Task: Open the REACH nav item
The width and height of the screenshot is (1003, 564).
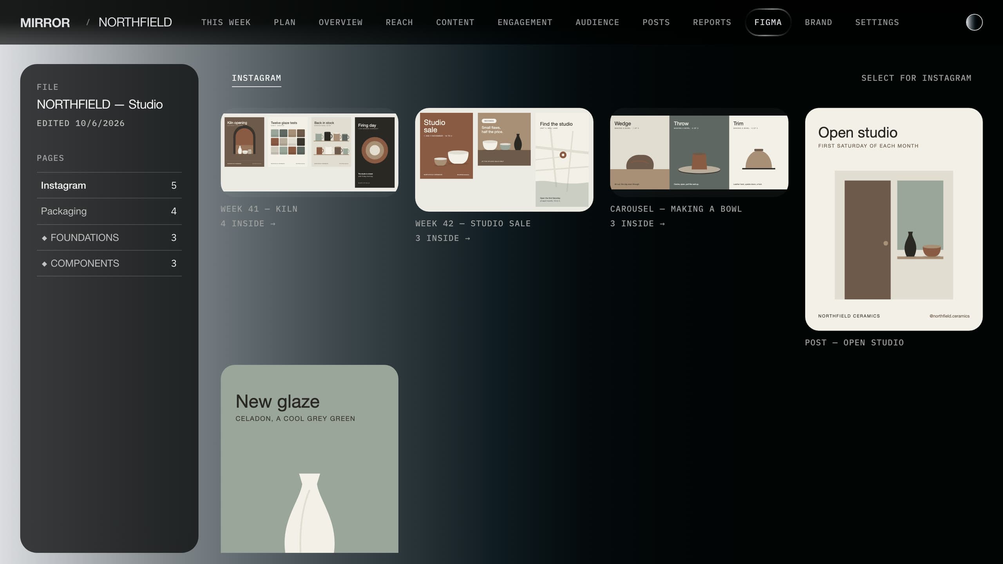Action: click(399, 22)
